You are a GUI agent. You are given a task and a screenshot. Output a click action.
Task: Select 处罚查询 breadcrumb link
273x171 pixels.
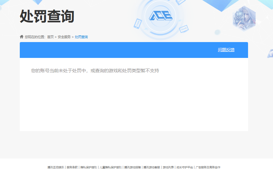pyautogui.click(x=81, y=37)
